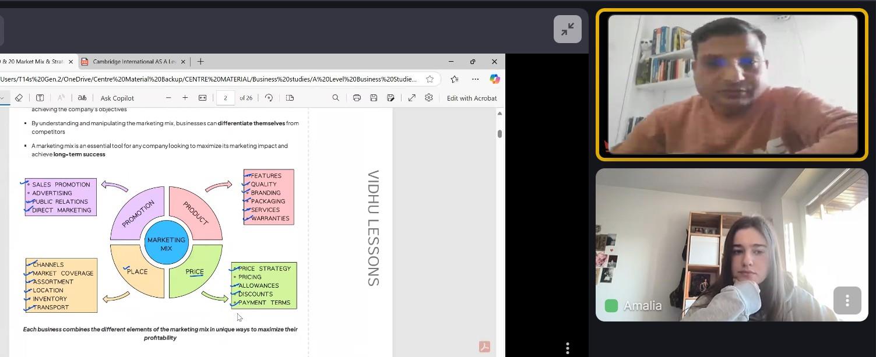The height and width of the screenshot is (357, 876).
Task: Enter full screen with expand arrows icon
Action: (x=412, y=98)
